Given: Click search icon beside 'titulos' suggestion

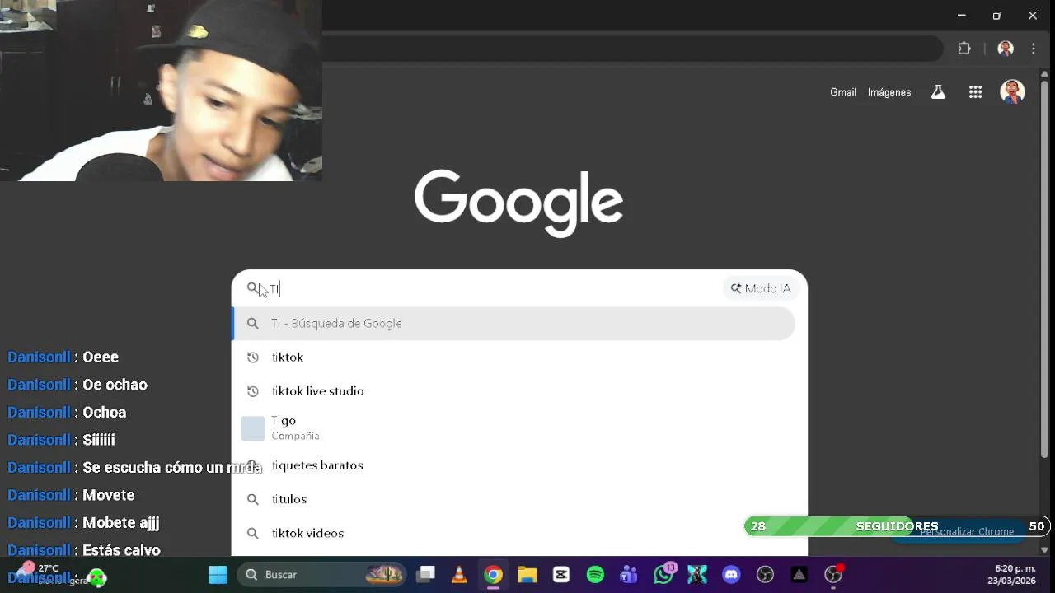Looking at the screenshot, I should 253,499.
